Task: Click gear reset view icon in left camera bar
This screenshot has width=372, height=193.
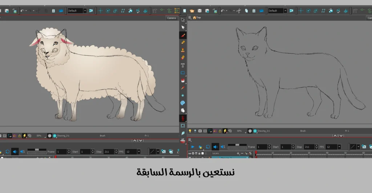Action: point(49,136)
